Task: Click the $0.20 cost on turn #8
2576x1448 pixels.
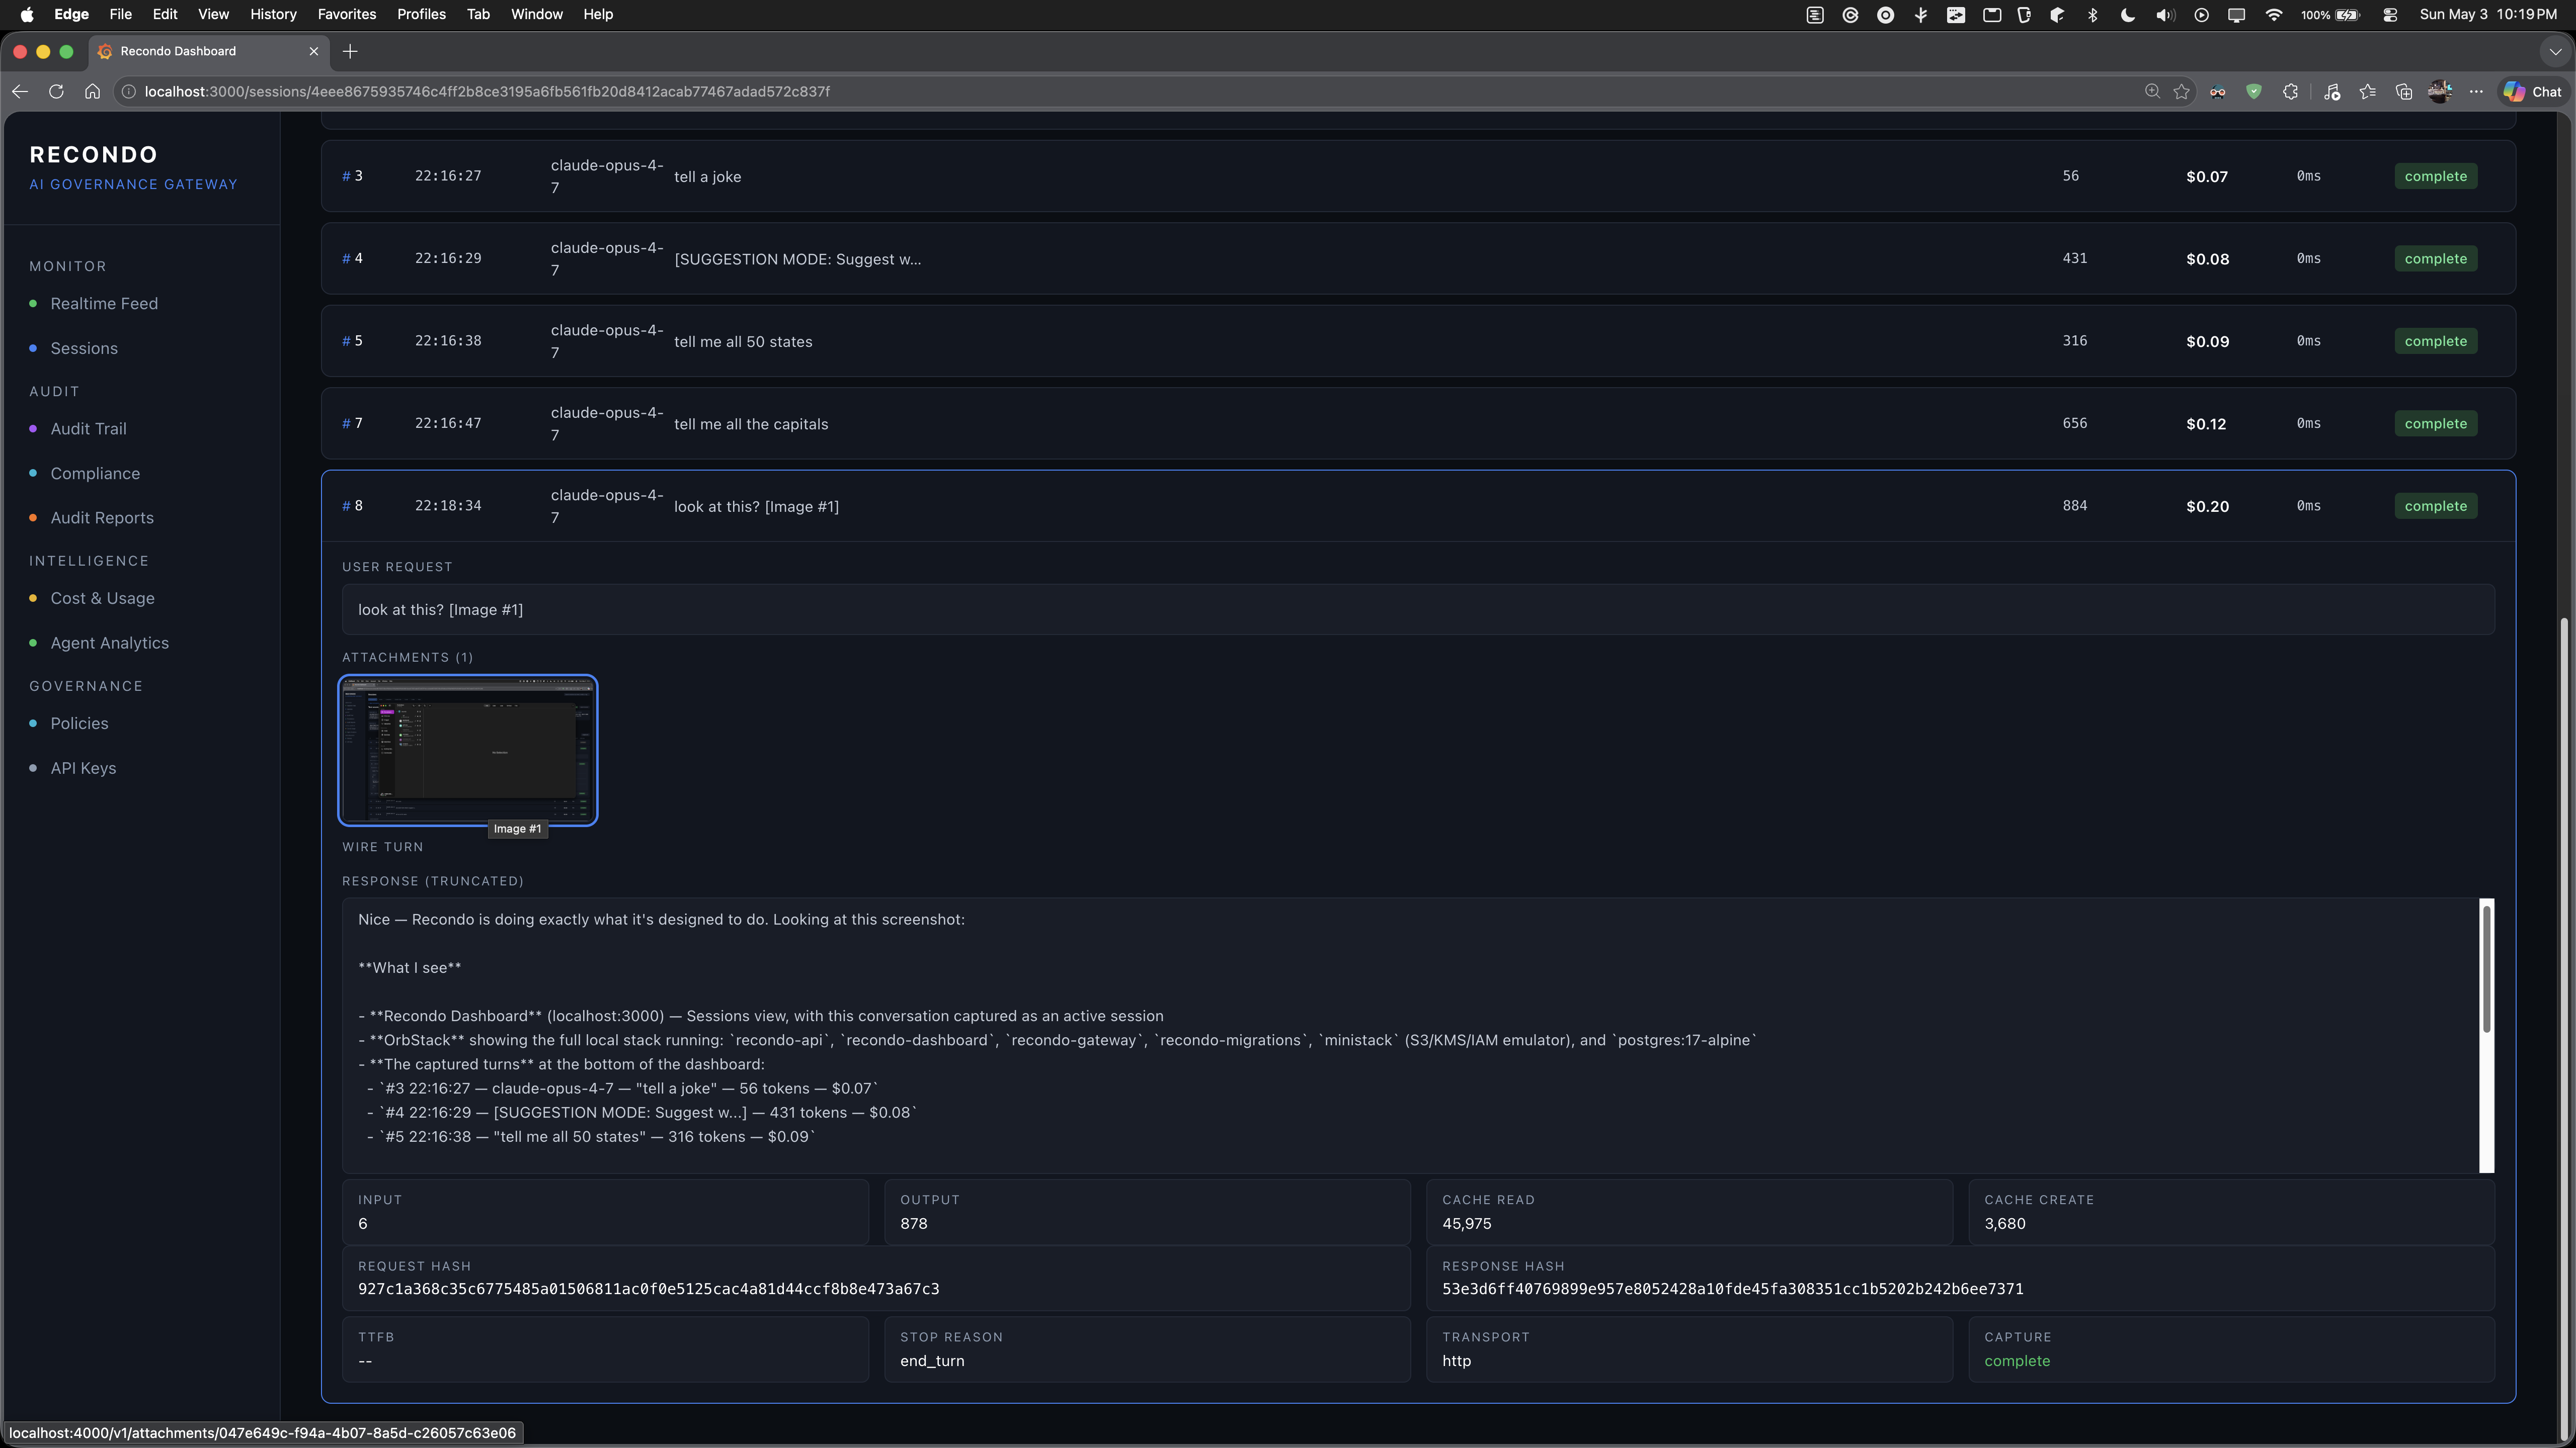Action: (2207, 507)
